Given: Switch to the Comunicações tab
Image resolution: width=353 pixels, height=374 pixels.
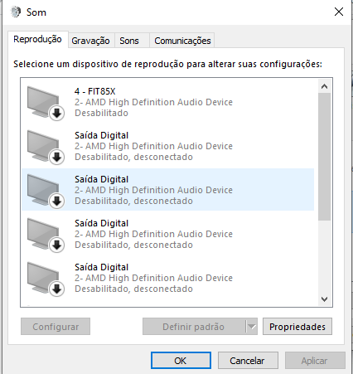Looking at the screenshot, I should click(182, 41).
